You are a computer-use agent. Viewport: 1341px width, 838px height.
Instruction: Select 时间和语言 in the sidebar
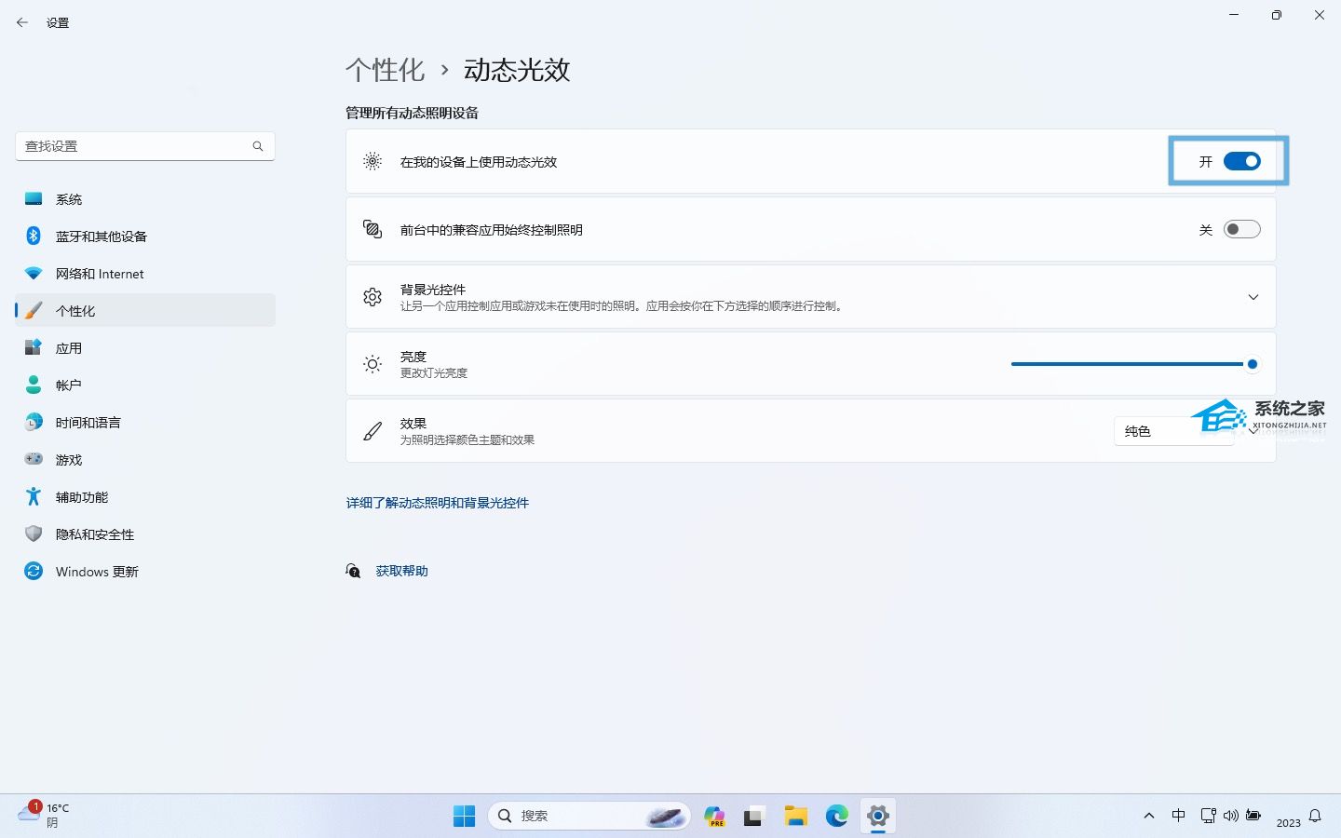click(88, 422)
